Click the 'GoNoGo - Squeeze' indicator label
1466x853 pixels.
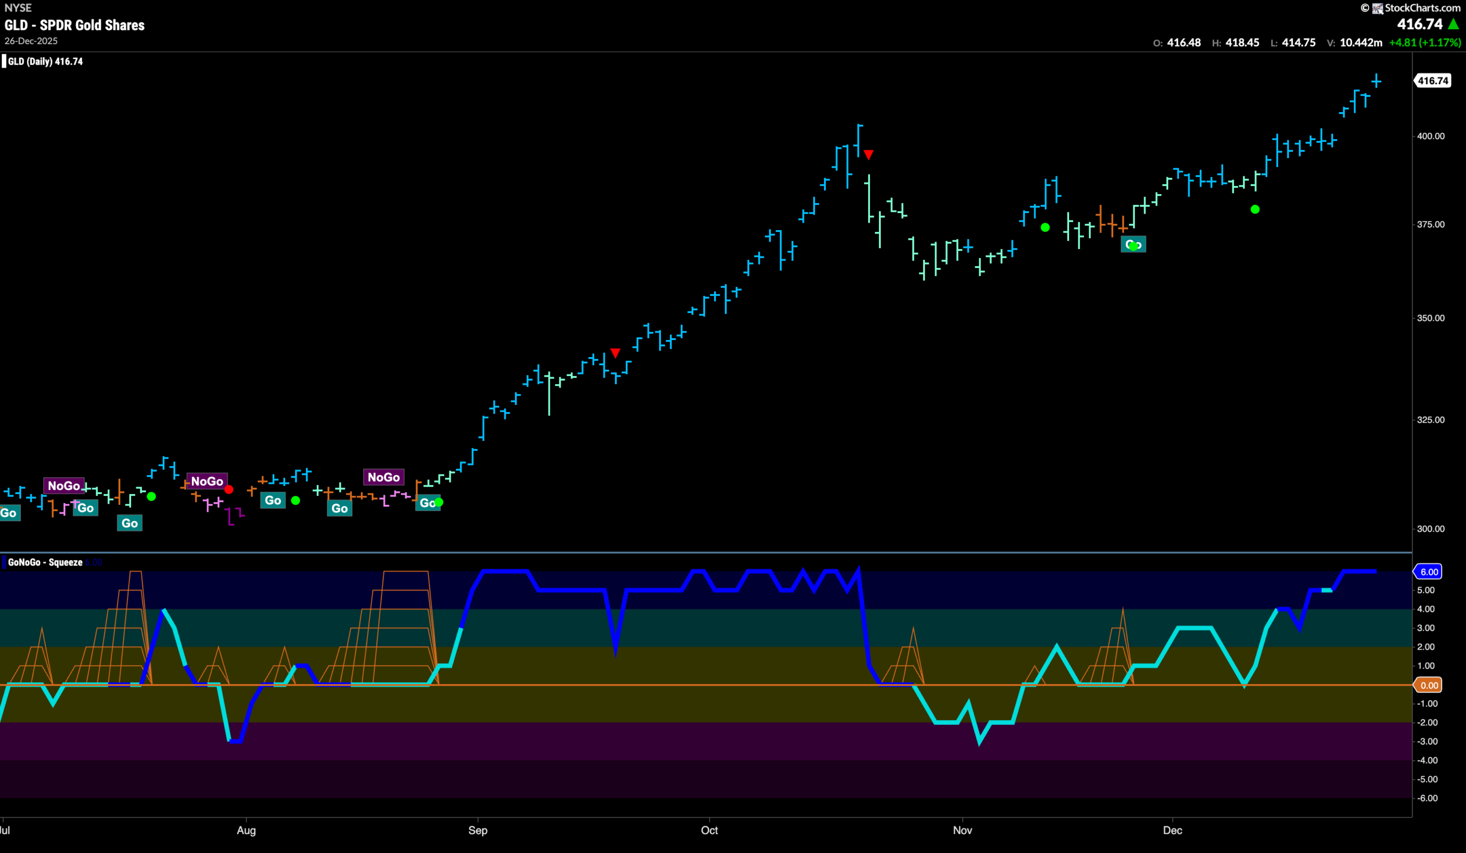(45, 562)
